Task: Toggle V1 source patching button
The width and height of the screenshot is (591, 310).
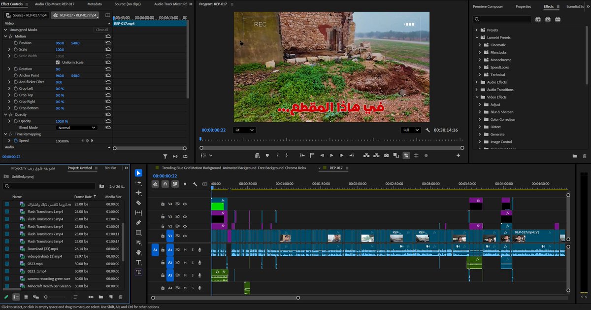Action: click(170, 236)
